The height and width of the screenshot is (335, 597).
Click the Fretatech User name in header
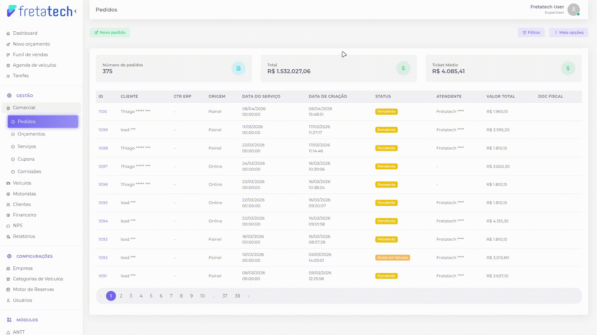[547, 7]
